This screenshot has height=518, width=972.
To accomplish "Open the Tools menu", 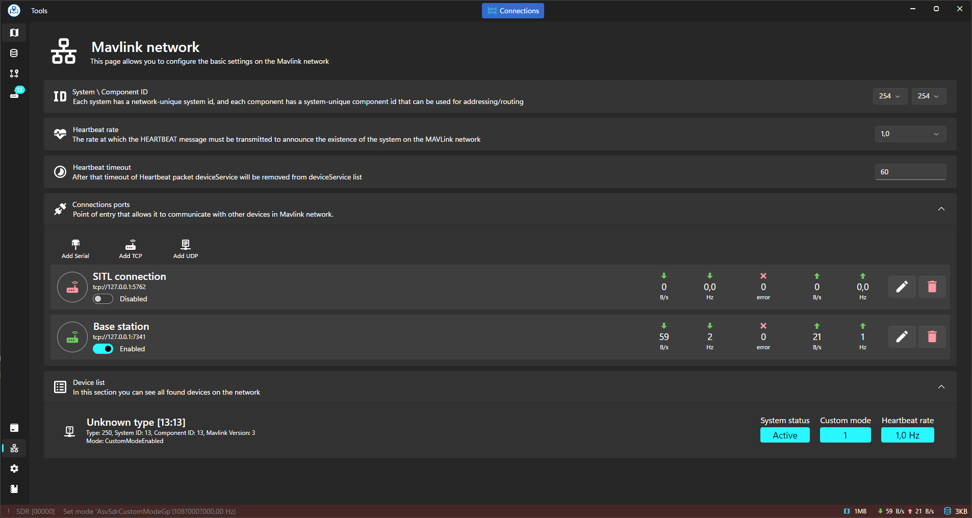I will pyautogui.click(x=39, y=11).
